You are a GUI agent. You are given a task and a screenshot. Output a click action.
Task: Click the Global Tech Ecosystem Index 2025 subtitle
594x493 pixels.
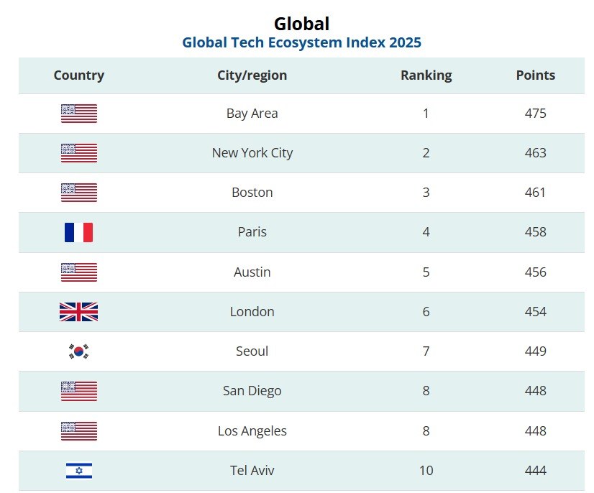(301, 42)
